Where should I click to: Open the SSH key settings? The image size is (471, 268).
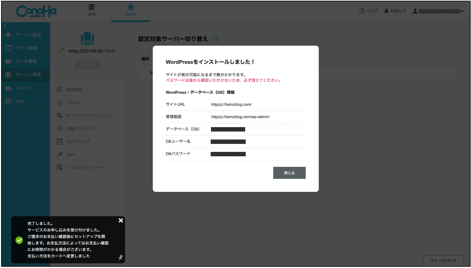tap(70, 155)
